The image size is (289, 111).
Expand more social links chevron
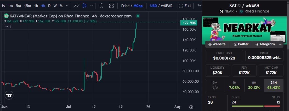[x=280, y=44]
